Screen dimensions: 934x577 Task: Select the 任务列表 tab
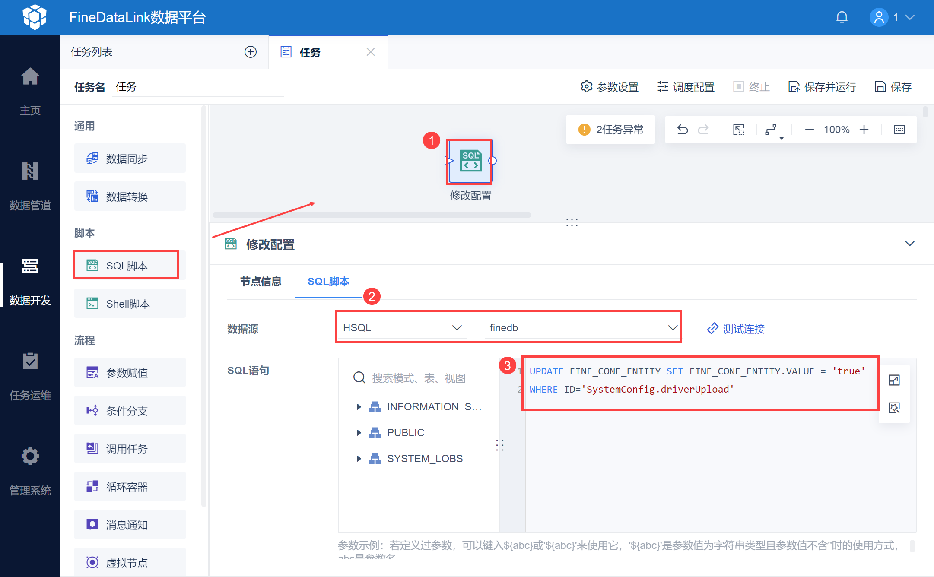pyautogui.click(x=92, y=52)
